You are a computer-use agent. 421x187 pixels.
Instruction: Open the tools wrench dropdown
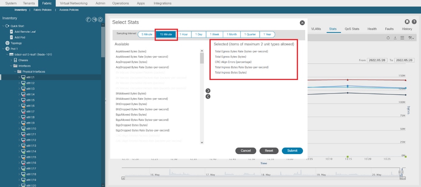411,38
